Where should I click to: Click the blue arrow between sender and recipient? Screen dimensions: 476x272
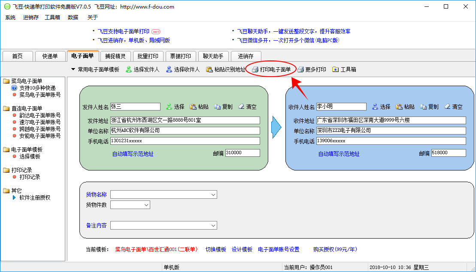coord(276,127)
